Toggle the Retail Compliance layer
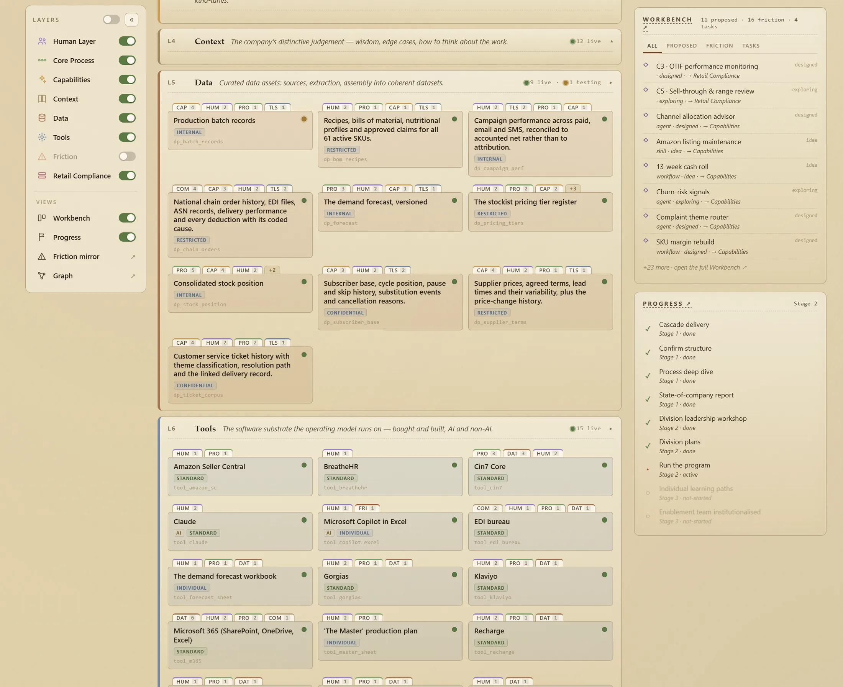843x687 pixels. (127, 176)
